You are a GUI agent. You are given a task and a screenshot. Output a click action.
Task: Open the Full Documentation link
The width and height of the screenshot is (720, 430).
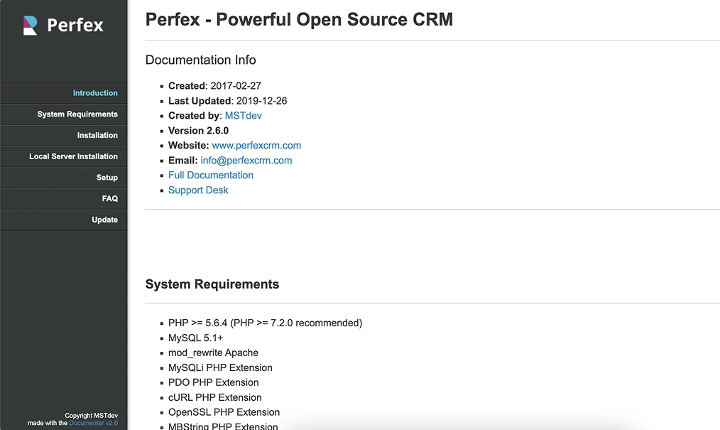click(x=211, y=175)
